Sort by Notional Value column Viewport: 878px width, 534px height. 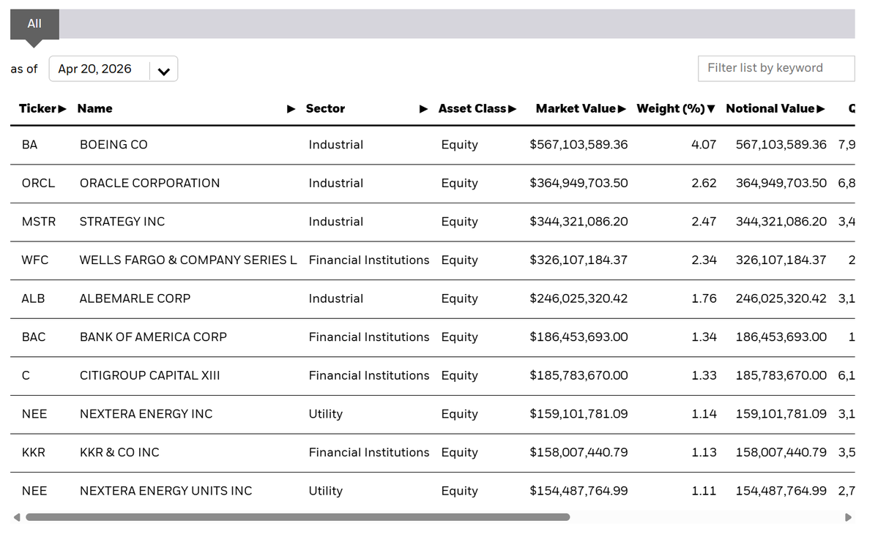[x=775, y=108]
